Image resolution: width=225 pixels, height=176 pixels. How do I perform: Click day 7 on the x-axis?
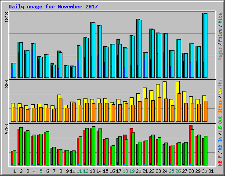pyautogui.click(x=54, y=171)
